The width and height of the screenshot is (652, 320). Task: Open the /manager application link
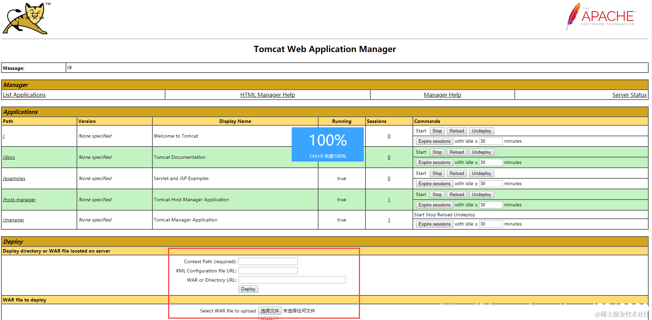point(13,220)
